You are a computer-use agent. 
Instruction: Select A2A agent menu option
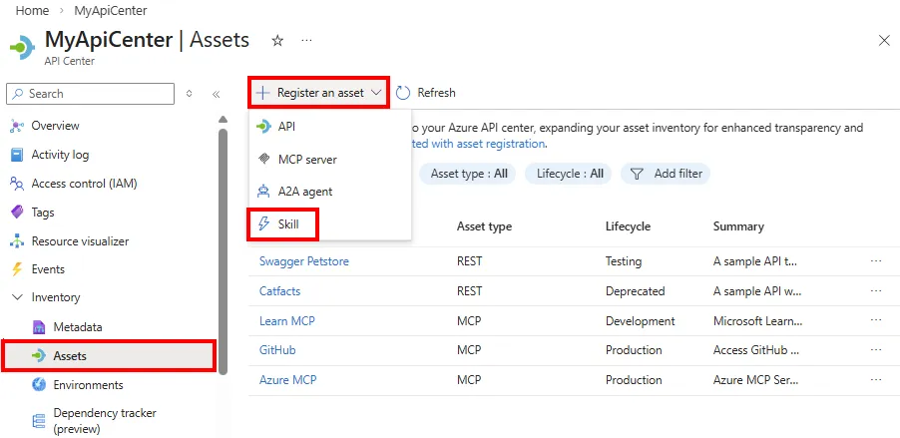tap(304, 192)
